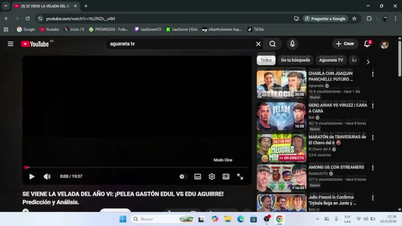
Task: Open the Microsoft Store taskbar icon
Action: pos(254,219)
